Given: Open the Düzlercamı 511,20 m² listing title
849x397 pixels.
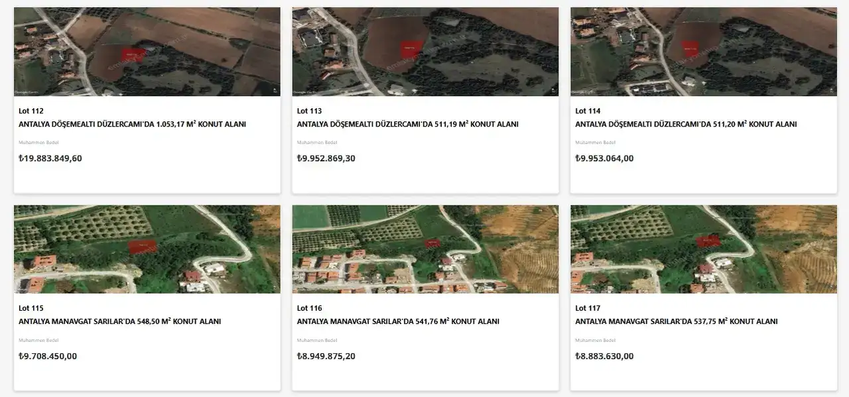Looking at the screenshot, I should click(x=686, y=125).
